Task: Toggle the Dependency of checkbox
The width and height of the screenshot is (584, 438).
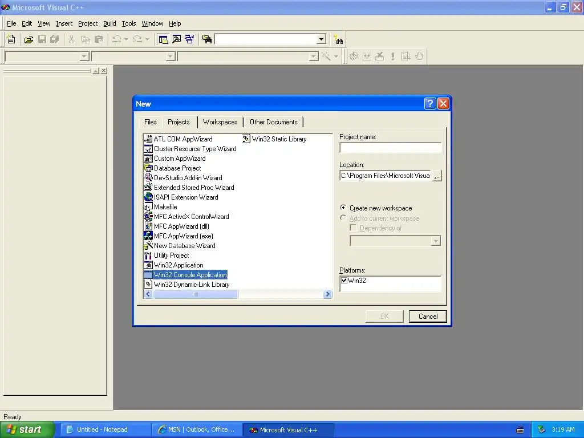Action: pos(353,228)
